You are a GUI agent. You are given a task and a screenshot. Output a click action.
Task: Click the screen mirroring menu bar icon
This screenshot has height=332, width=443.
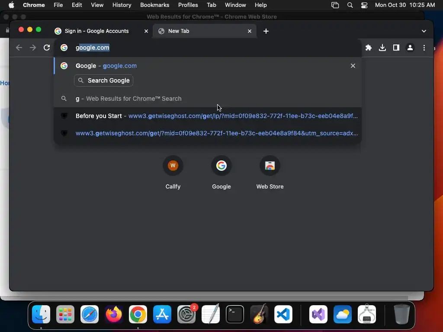pos(335,5)
